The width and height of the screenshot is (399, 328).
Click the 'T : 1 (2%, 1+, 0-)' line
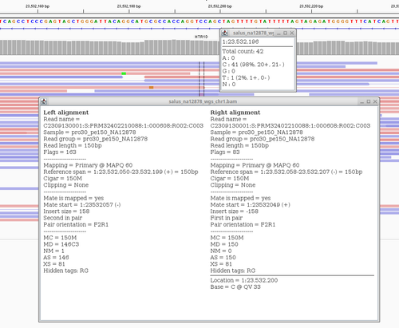coord(246,77)
